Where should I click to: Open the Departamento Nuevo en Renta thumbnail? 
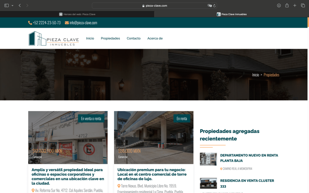point(208,159)
